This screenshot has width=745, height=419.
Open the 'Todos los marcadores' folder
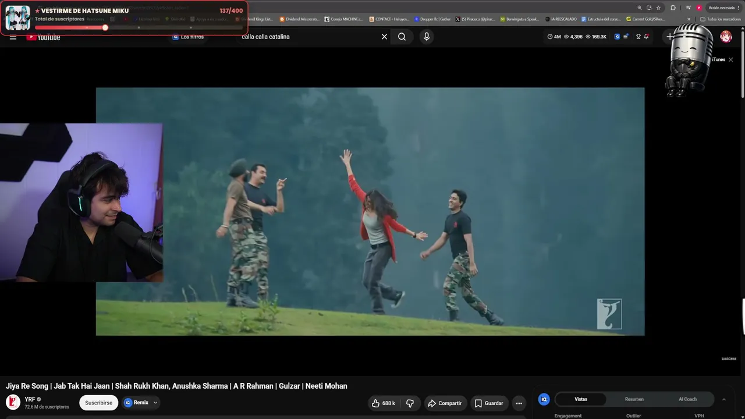(720, 19)
